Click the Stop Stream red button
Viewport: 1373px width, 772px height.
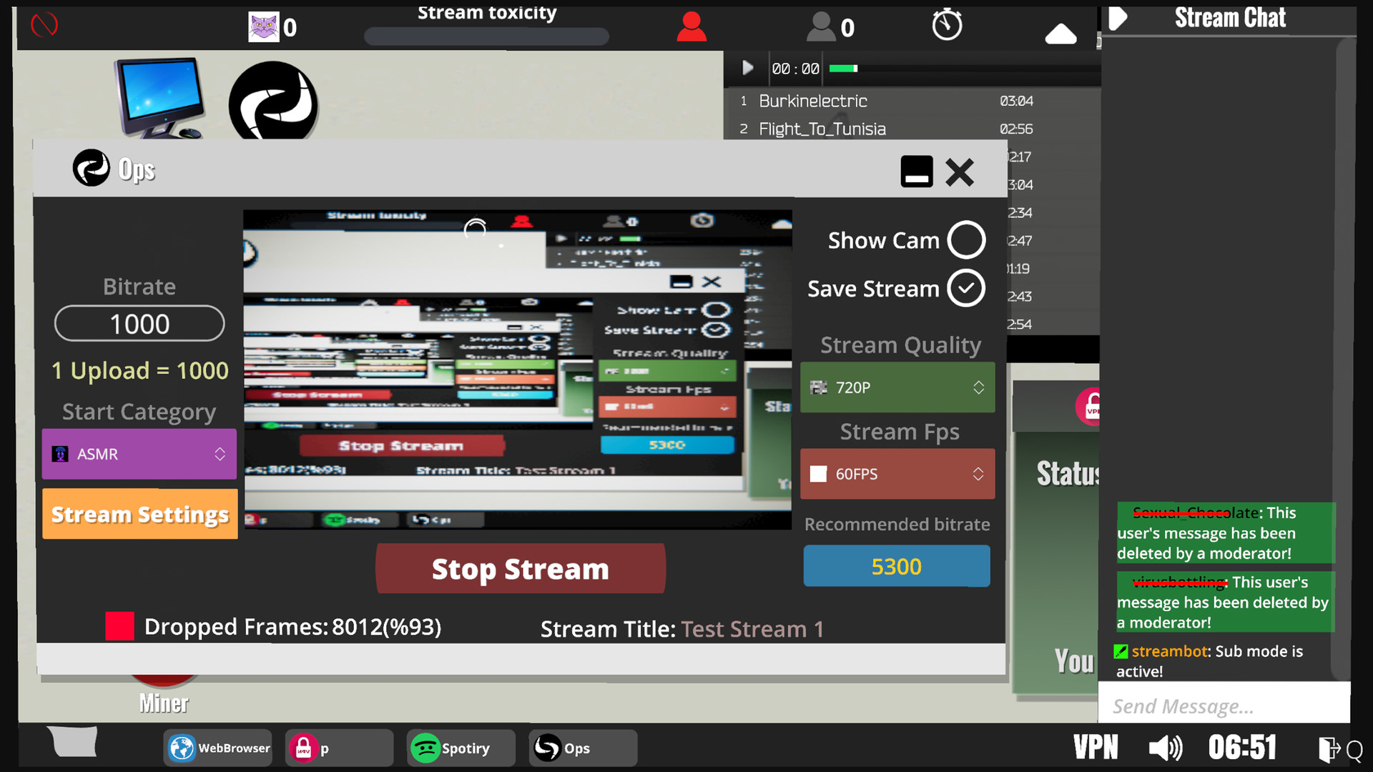click(521, 568)
